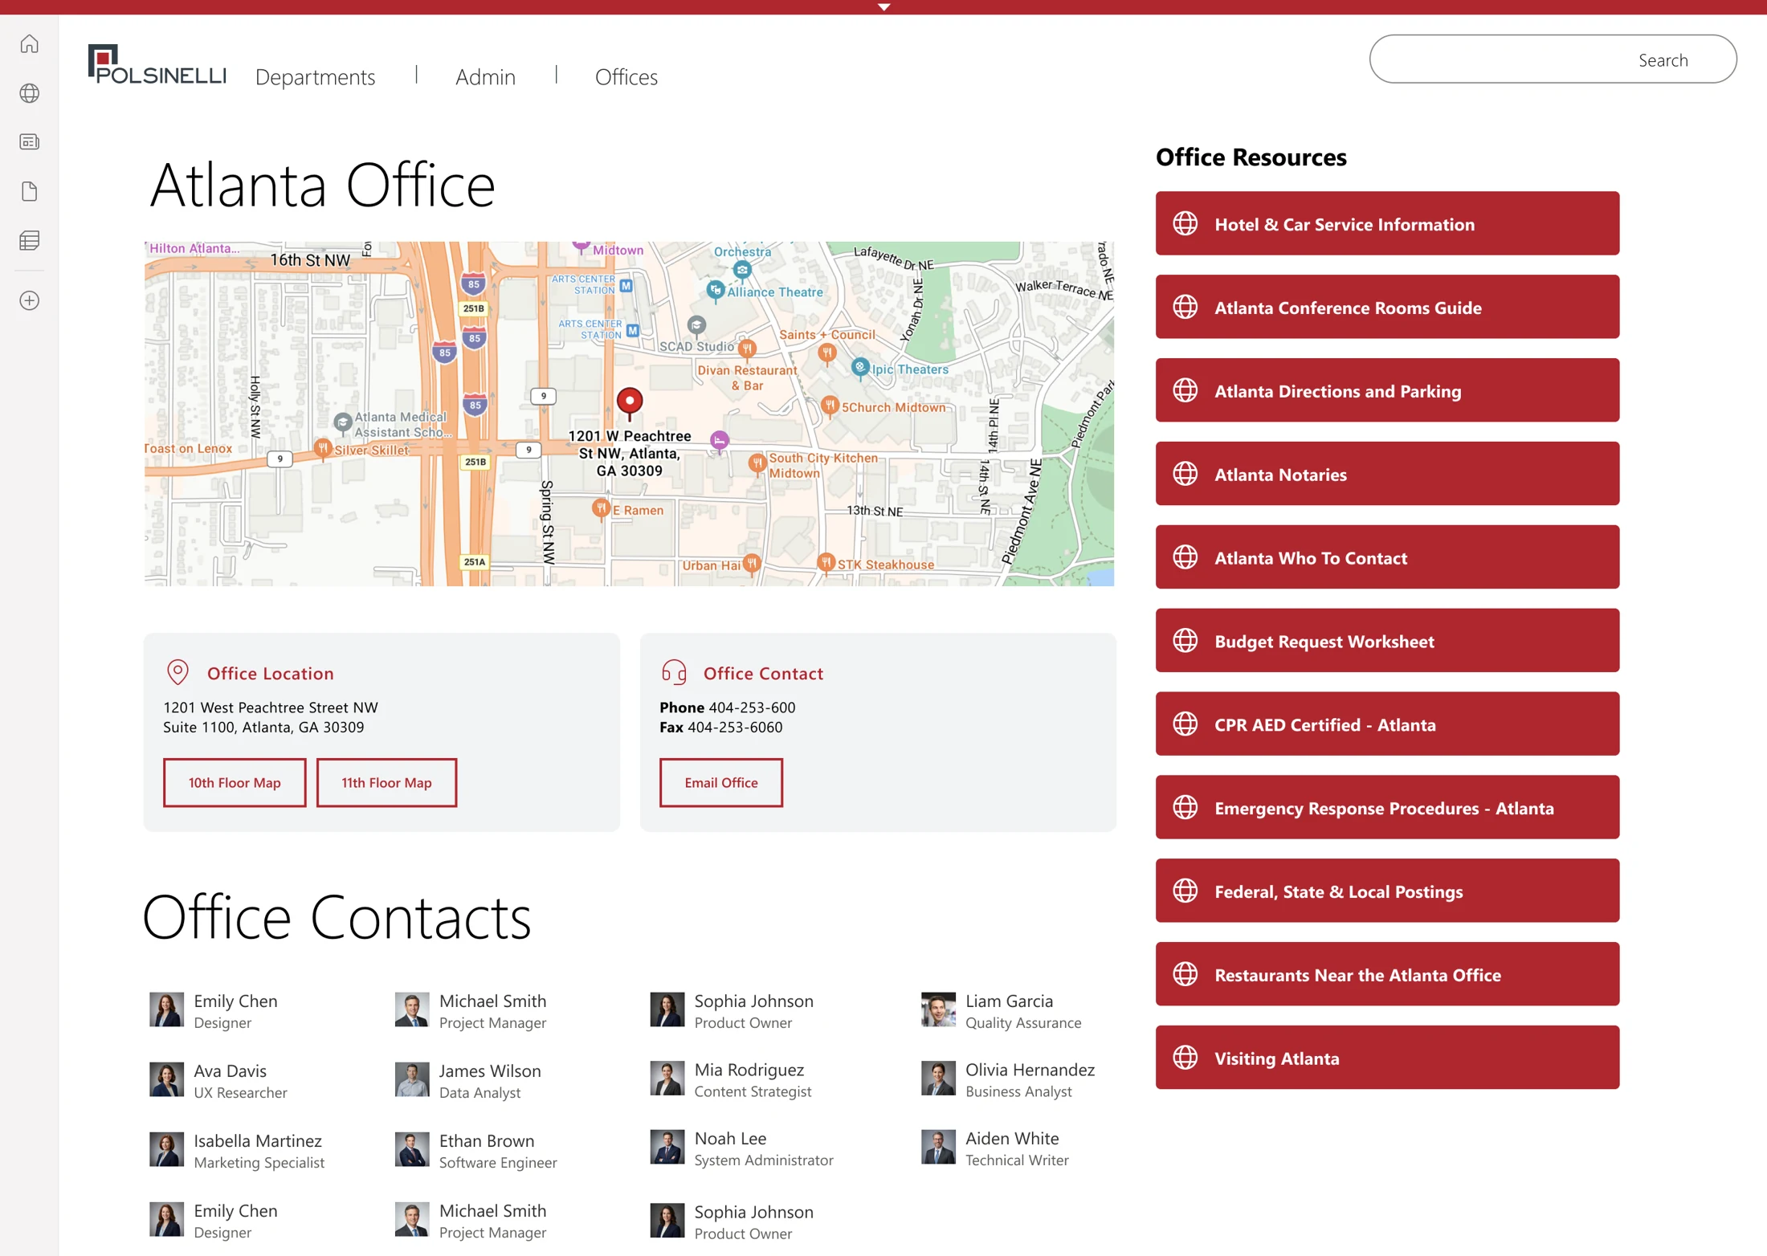
Task: Open CPR AED Certified - Atlanta
Action: click(1387, 724)
